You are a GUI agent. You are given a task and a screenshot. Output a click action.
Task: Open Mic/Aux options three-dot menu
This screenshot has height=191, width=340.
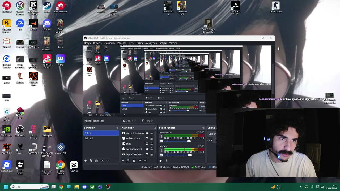161,150
